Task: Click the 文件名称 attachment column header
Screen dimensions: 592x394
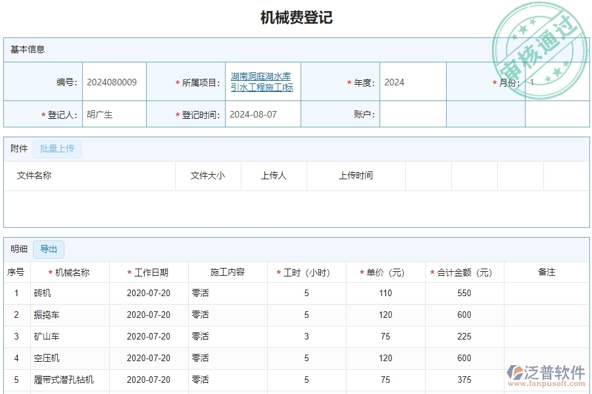Action: [34, 175]
